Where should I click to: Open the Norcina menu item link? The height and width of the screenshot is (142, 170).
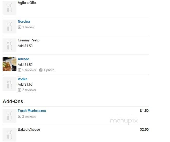coord(24,21)
